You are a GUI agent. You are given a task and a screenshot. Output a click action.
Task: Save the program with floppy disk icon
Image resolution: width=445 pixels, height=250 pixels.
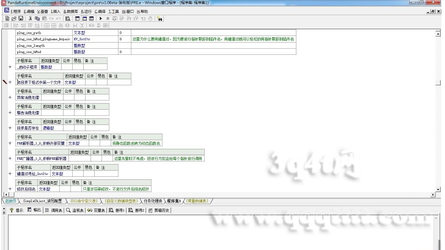coord(21,18)
